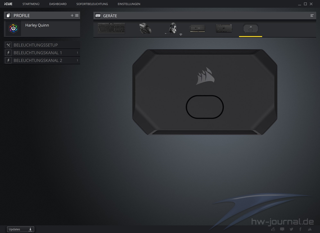Click the wrench icon of Beleuchtungssetup
Viewport: 320px width, 233px height.
click(8, 45)
